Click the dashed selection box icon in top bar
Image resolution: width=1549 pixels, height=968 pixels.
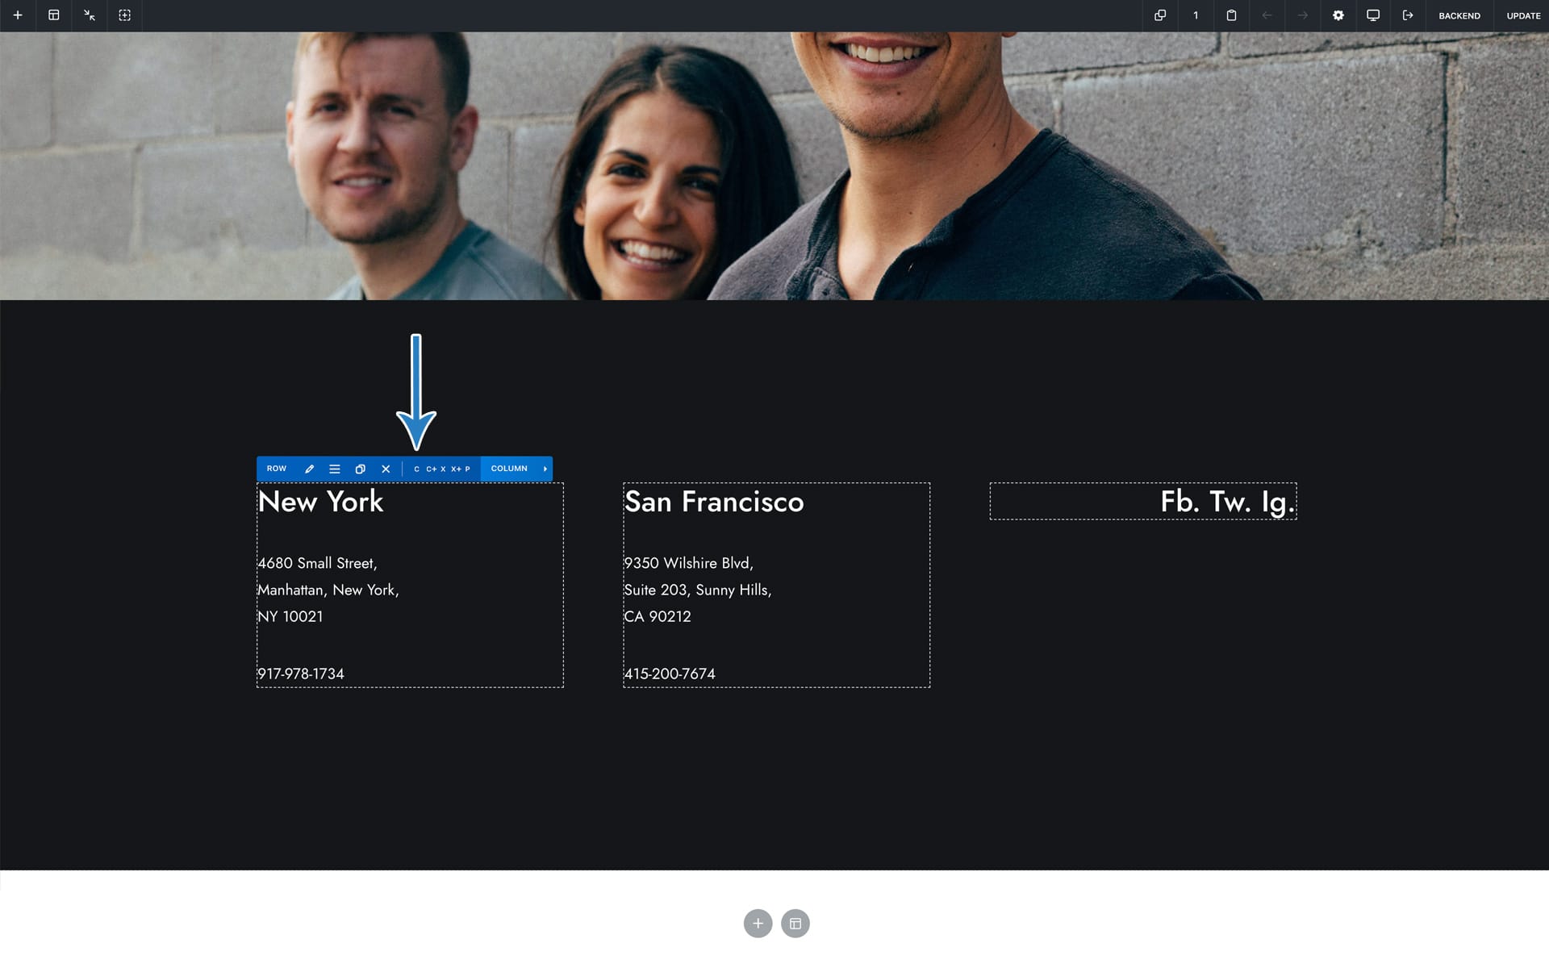click(124, 15)
